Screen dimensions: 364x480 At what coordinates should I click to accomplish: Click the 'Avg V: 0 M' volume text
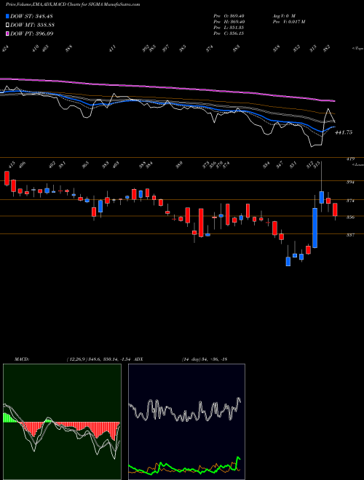[x=283, y=16]
